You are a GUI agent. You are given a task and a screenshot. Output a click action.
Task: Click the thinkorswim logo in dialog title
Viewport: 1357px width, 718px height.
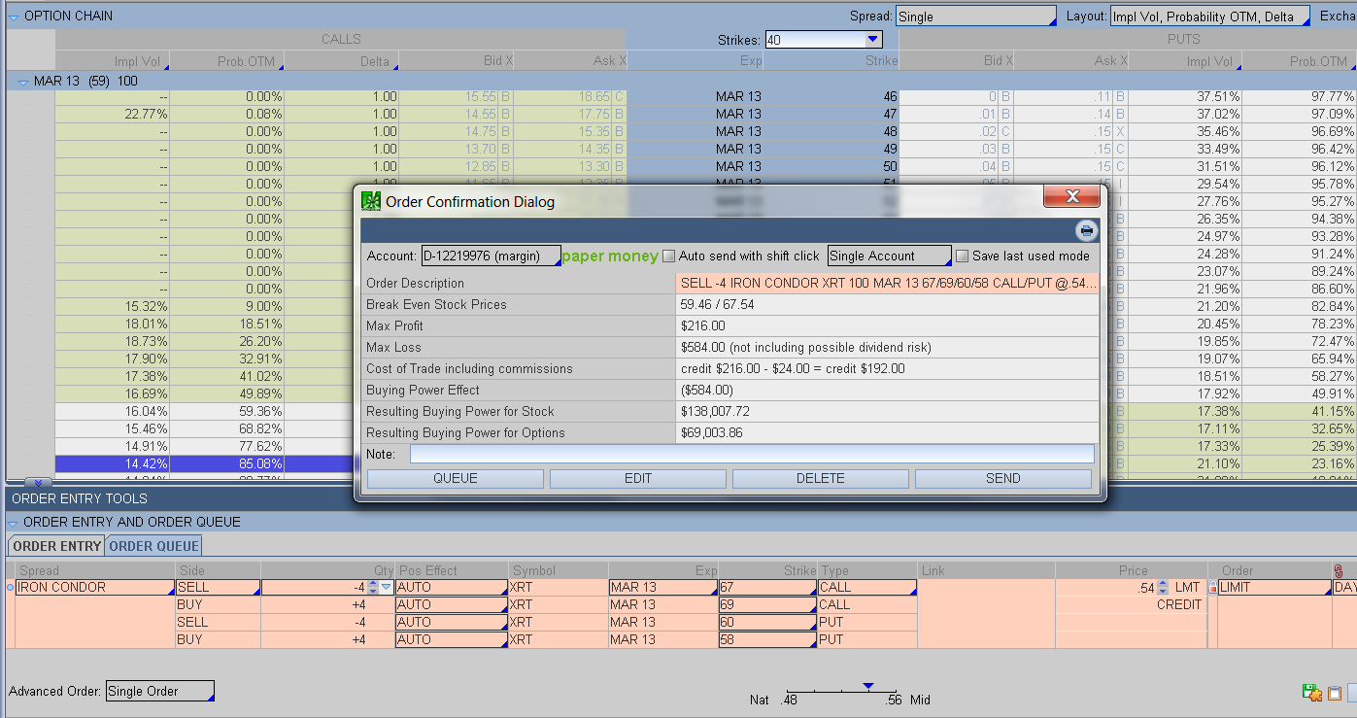click(x=371, y=201)
